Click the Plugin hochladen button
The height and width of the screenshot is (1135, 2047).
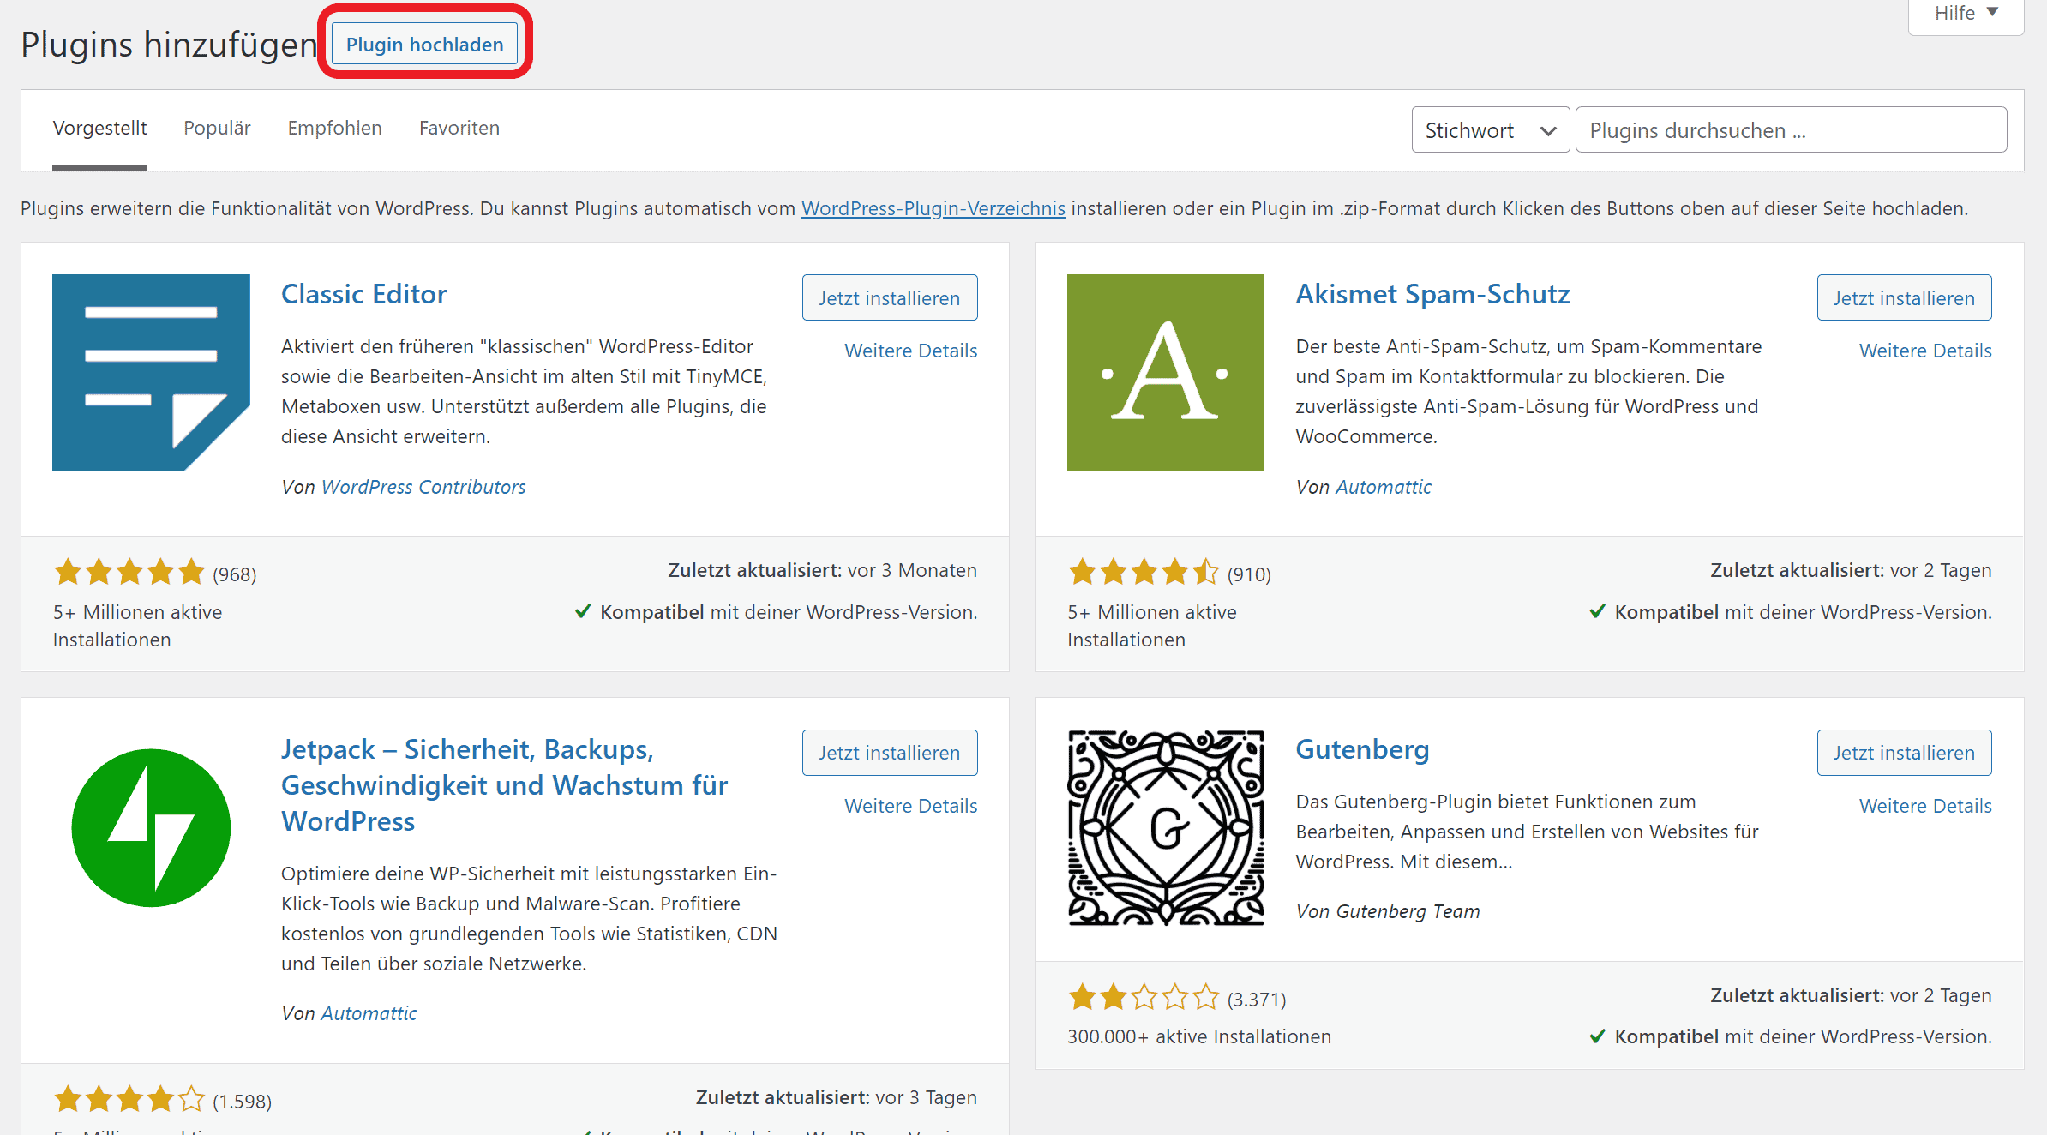[x=425, y=44]
